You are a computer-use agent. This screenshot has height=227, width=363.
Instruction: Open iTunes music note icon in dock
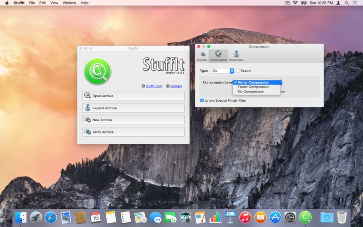(x=245, y=217)
